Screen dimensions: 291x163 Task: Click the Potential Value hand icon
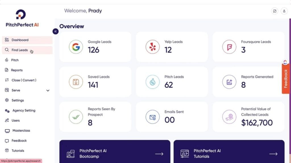point(229,117)
